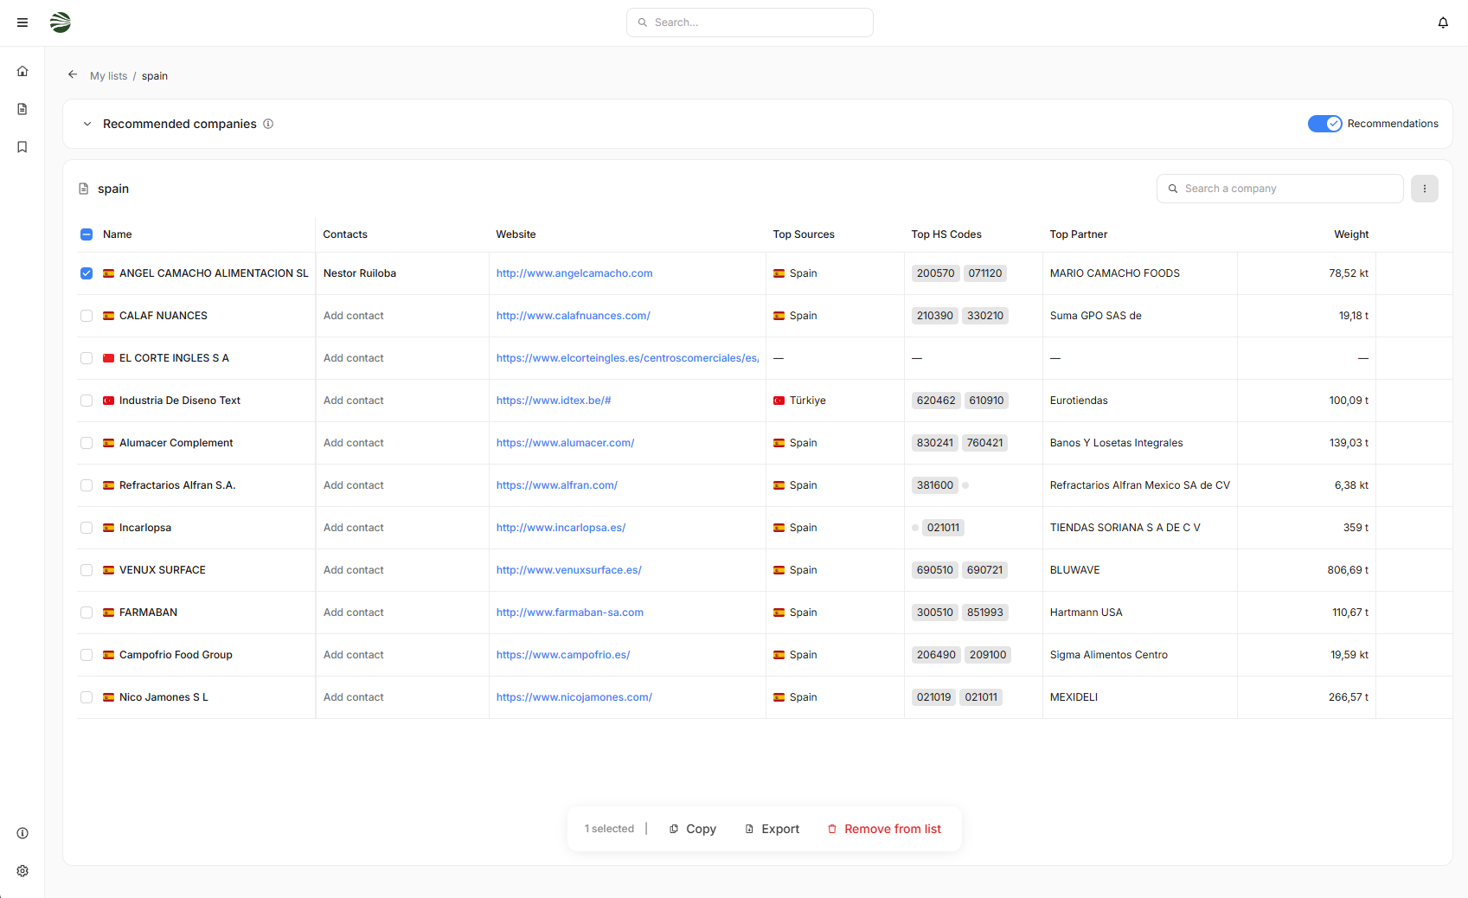Screen dimensions: 1468x898
Task: Click Export in the selection bar
Action: 772,829
